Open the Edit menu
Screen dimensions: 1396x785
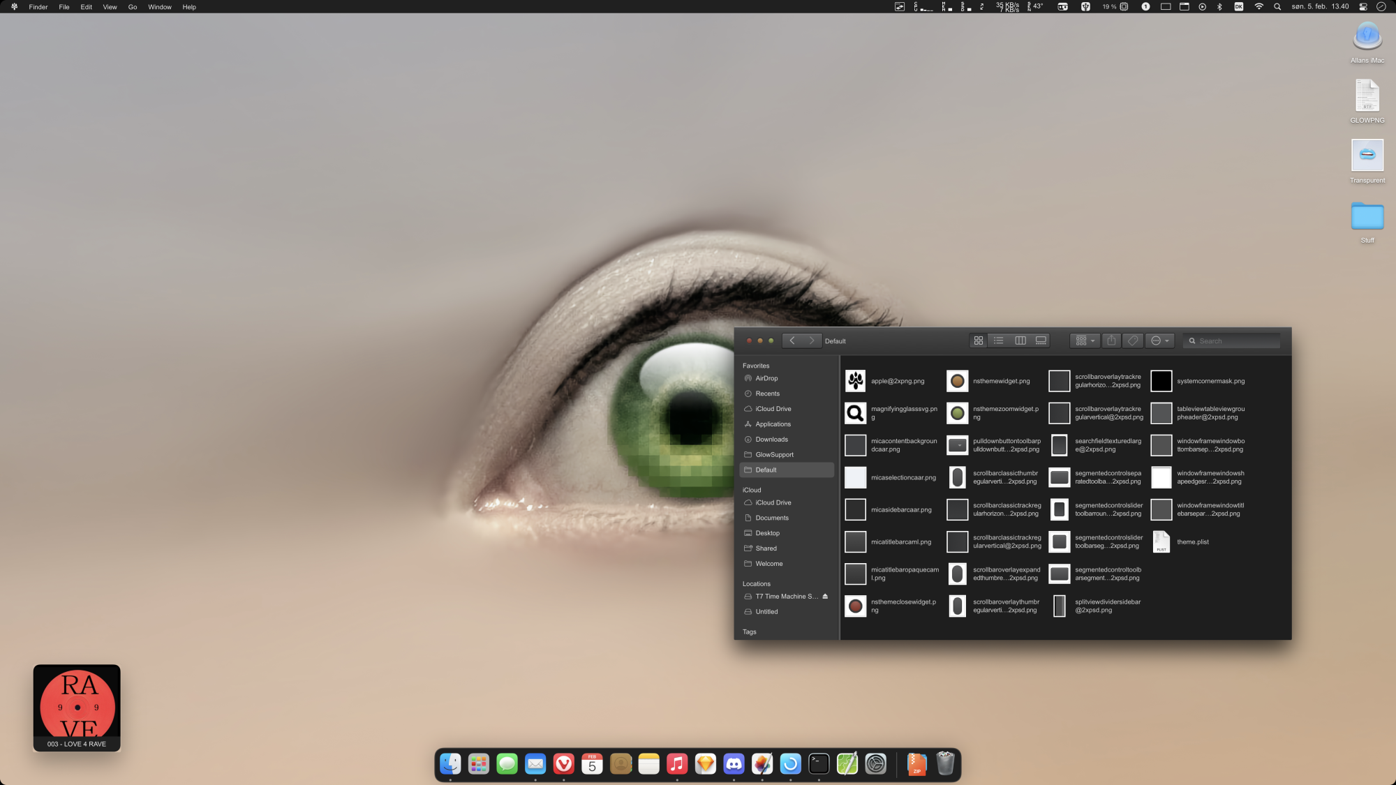tap(87, 7)
